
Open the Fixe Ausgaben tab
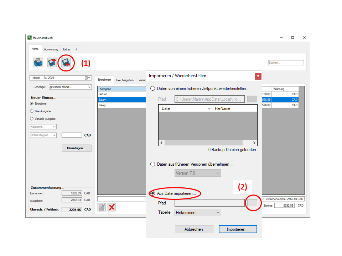click(x=125, y=80)
